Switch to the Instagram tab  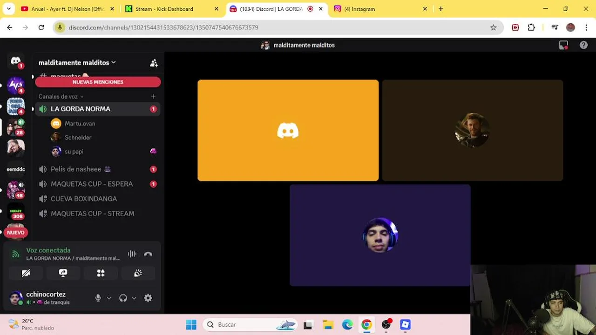coord(380,9)
